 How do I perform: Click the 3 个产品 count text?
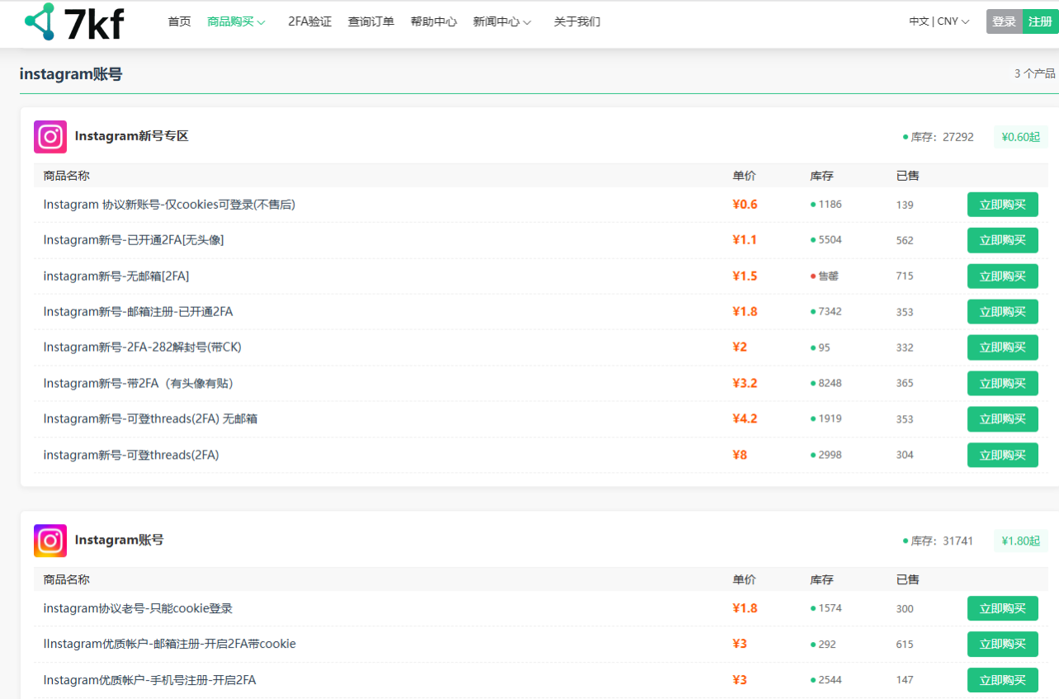click(1035, 73)
